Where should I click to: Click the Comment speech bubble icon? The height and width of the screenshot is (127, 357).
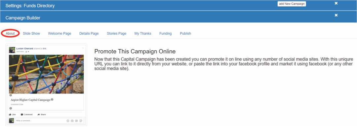(x=22, y=114)
